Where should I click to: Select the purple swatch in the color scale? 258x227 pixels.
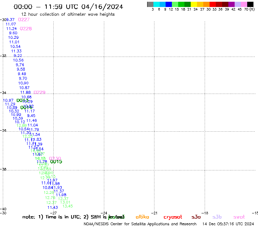coord(232,4)
